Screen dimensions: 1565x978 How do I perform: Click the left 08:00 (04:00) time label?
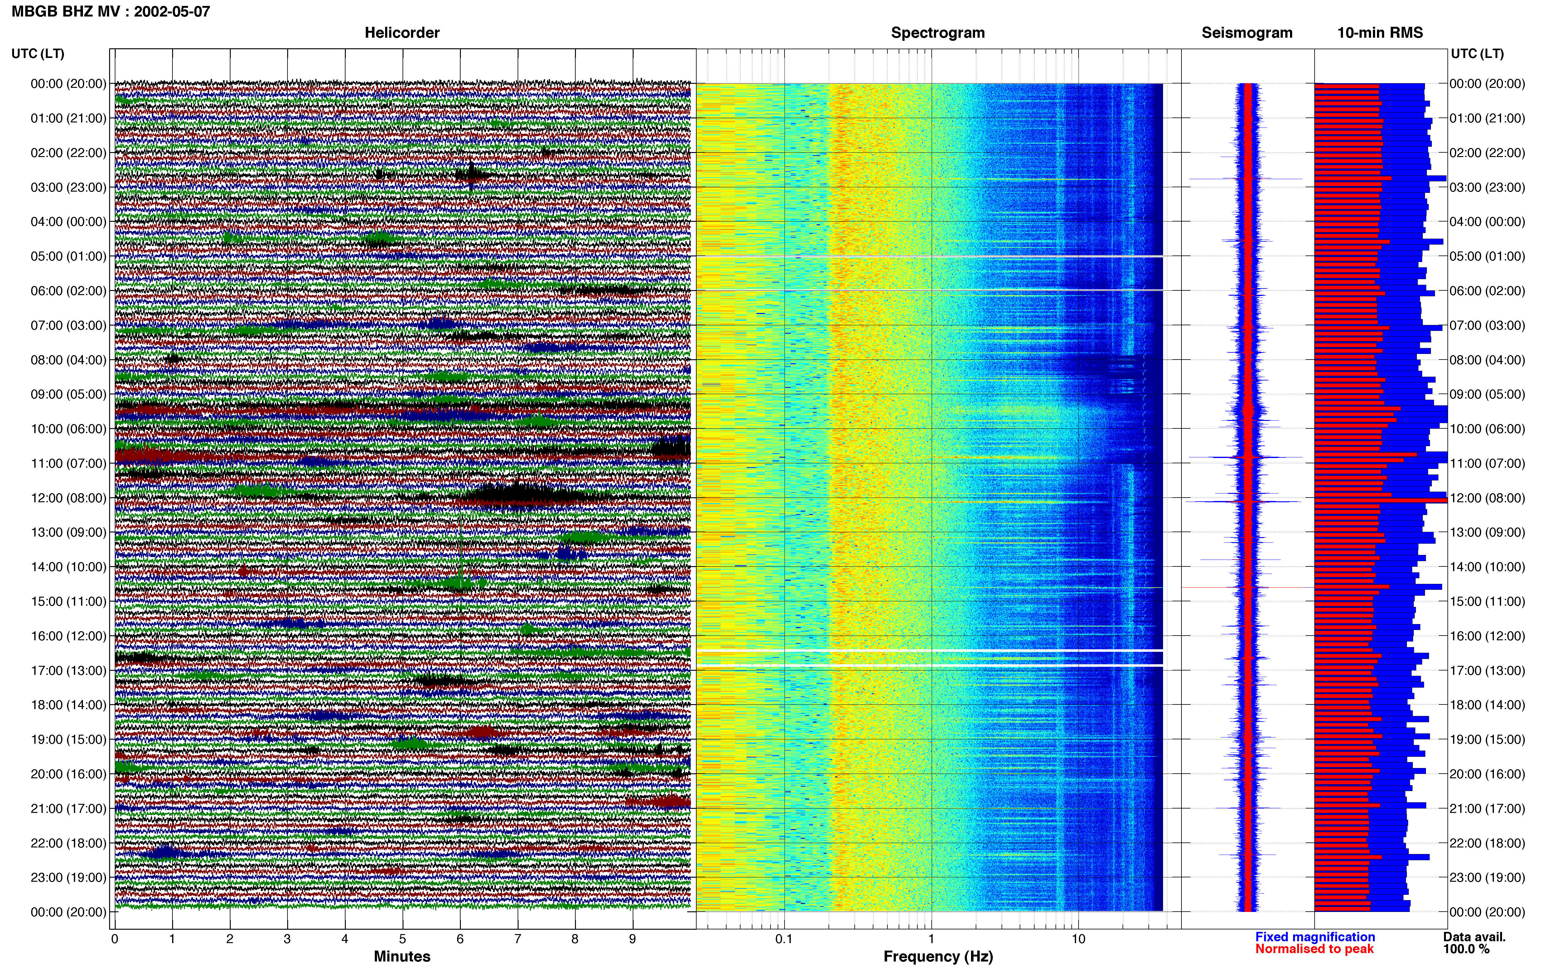pos(69,360)
